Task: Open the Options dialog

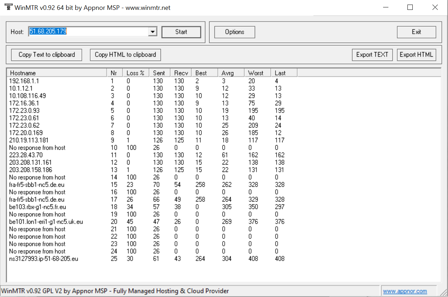Action: pyautogui.click(x=235, y=32)
